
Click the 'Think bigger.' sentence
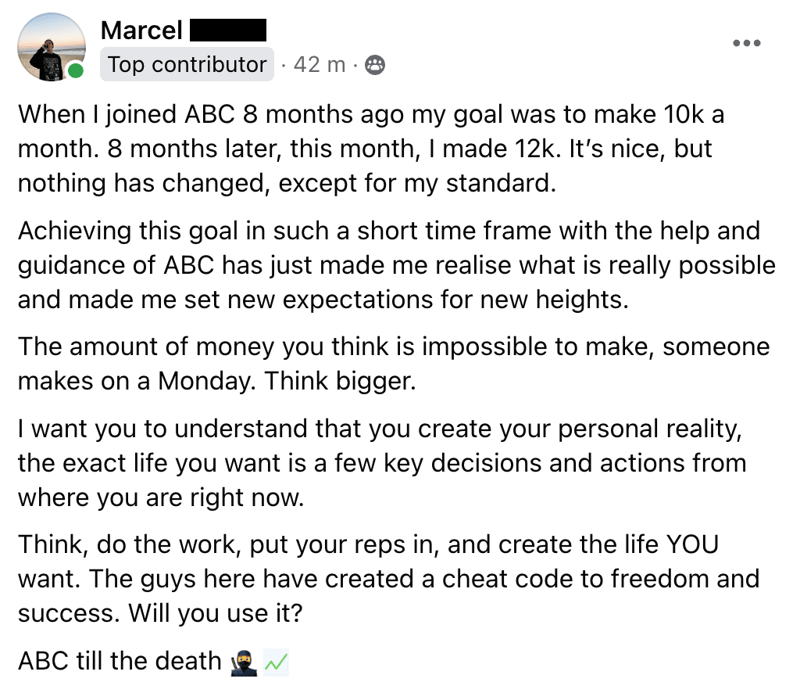(x=341, y=381)
